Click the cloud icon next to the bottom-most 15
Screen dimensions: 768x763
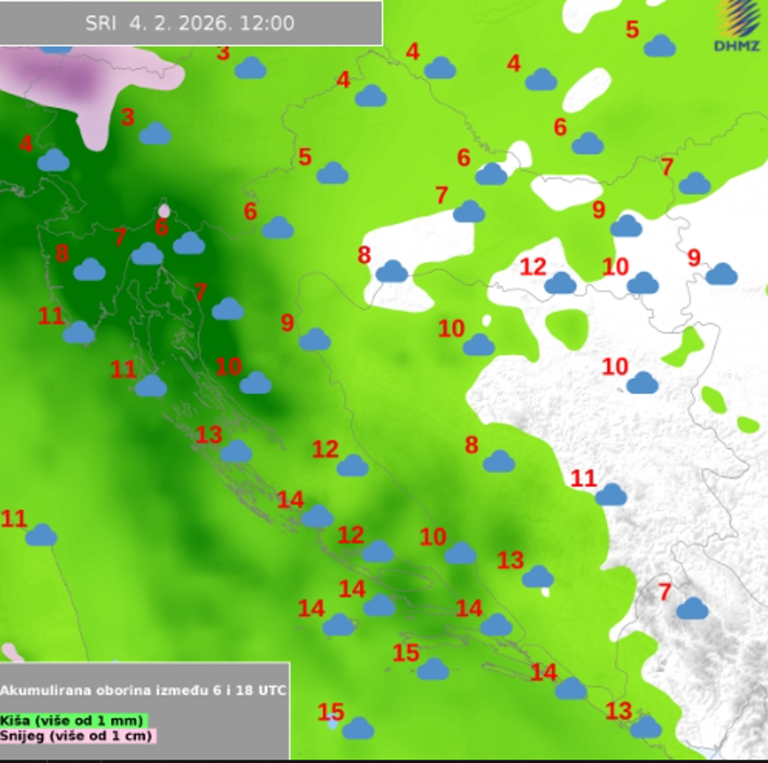[x=358, y=728]
